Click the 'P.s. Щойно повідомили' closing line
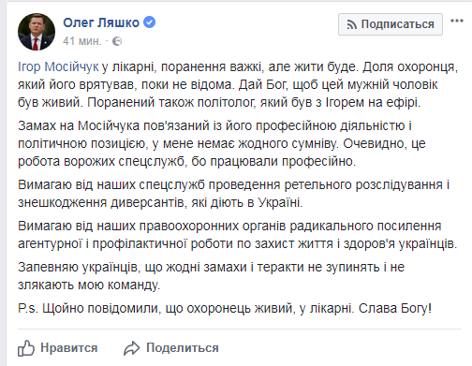This screenshot has width=472, height=366. coord(225,308)
